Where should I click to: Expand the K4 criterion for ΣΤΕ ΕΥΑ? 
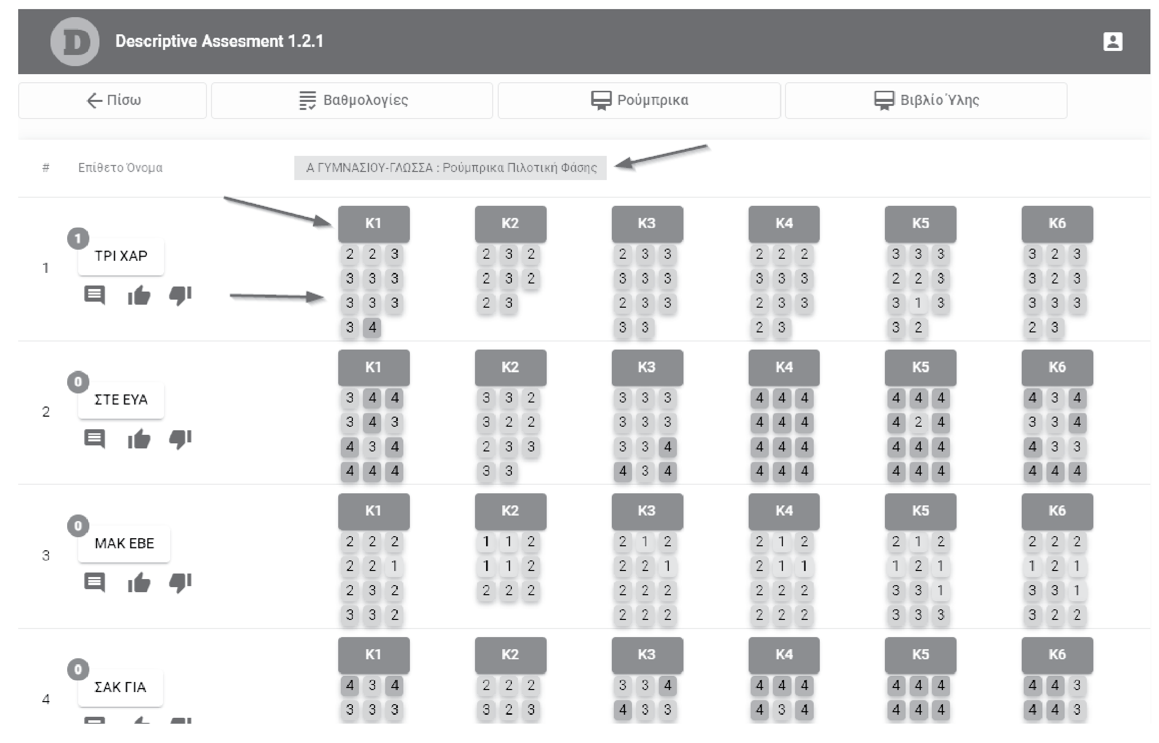pyautogui.click(x=784, y=367)
